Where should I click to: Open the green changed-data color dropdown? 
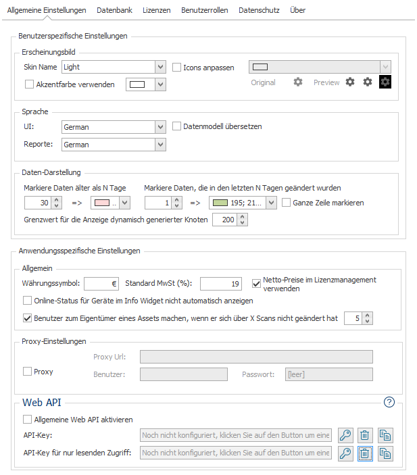(x=271, y=203)
